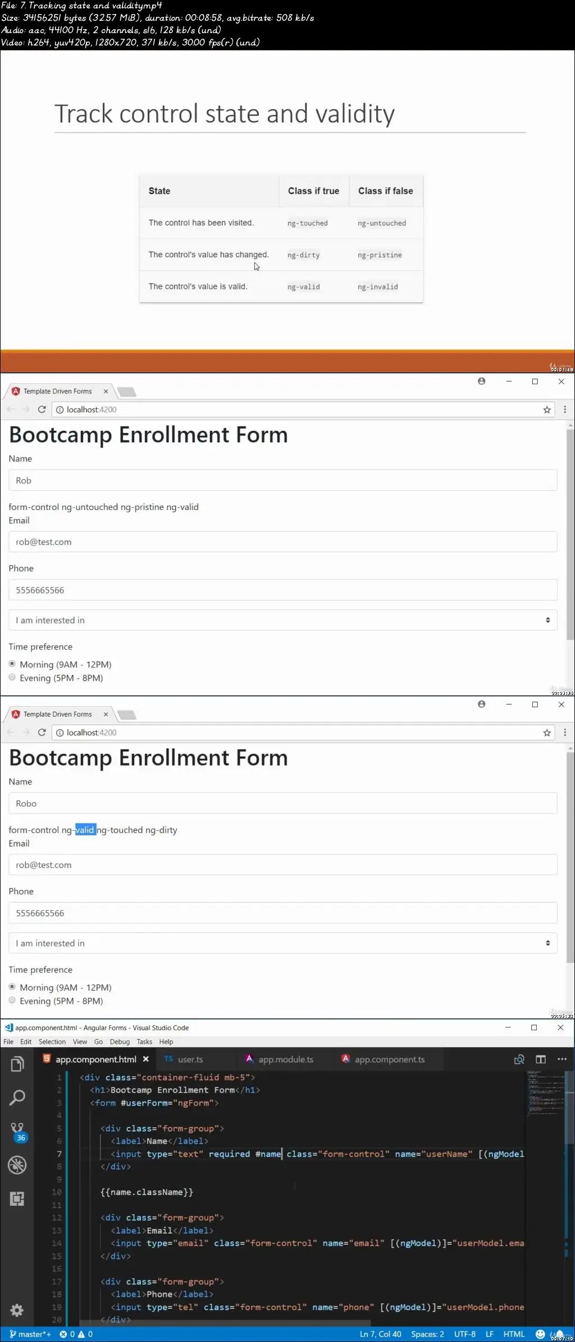Expand 'I am interested in' dropdown in lower browser
The width and height of the screenshot is (575, 1342).
(x=283, y=943)
